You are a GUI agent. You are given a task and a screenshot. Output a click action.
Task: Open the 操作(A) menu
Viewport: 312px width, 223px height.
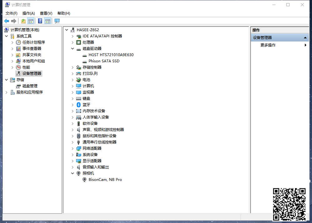28,13
